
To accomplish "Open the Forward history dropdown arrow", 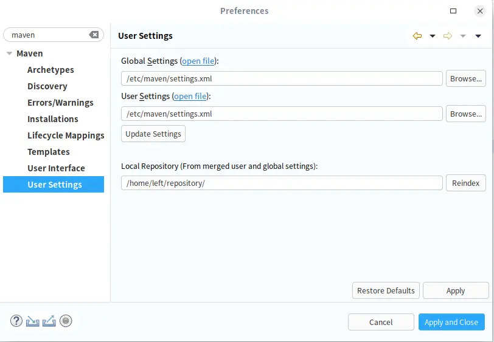I will pyautogui.click(x=463, y=36).
